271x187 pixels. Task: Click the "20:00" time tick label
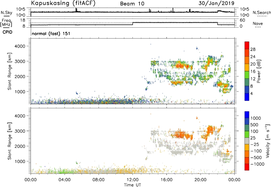coord(201,180)
